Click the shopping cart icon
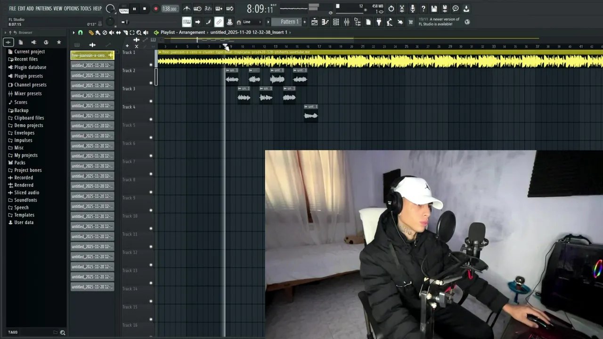Screen dimensions: 603x339 (411, 22)
